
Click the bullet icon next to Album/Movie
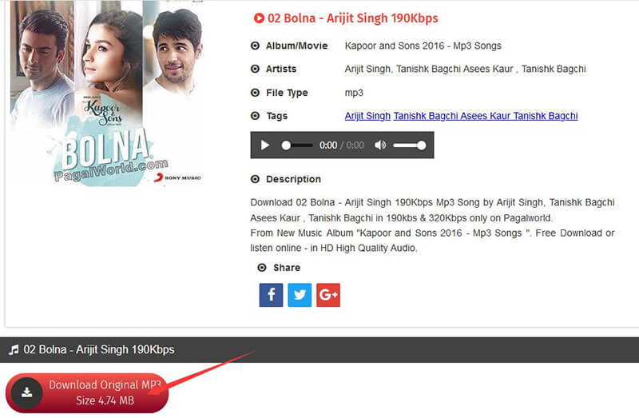pos(255,46)
